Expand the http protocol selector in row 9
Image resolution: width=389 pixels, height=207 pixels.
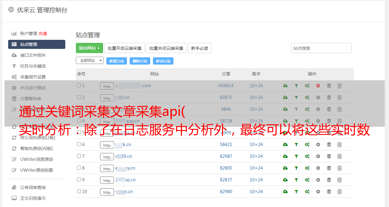107,180
